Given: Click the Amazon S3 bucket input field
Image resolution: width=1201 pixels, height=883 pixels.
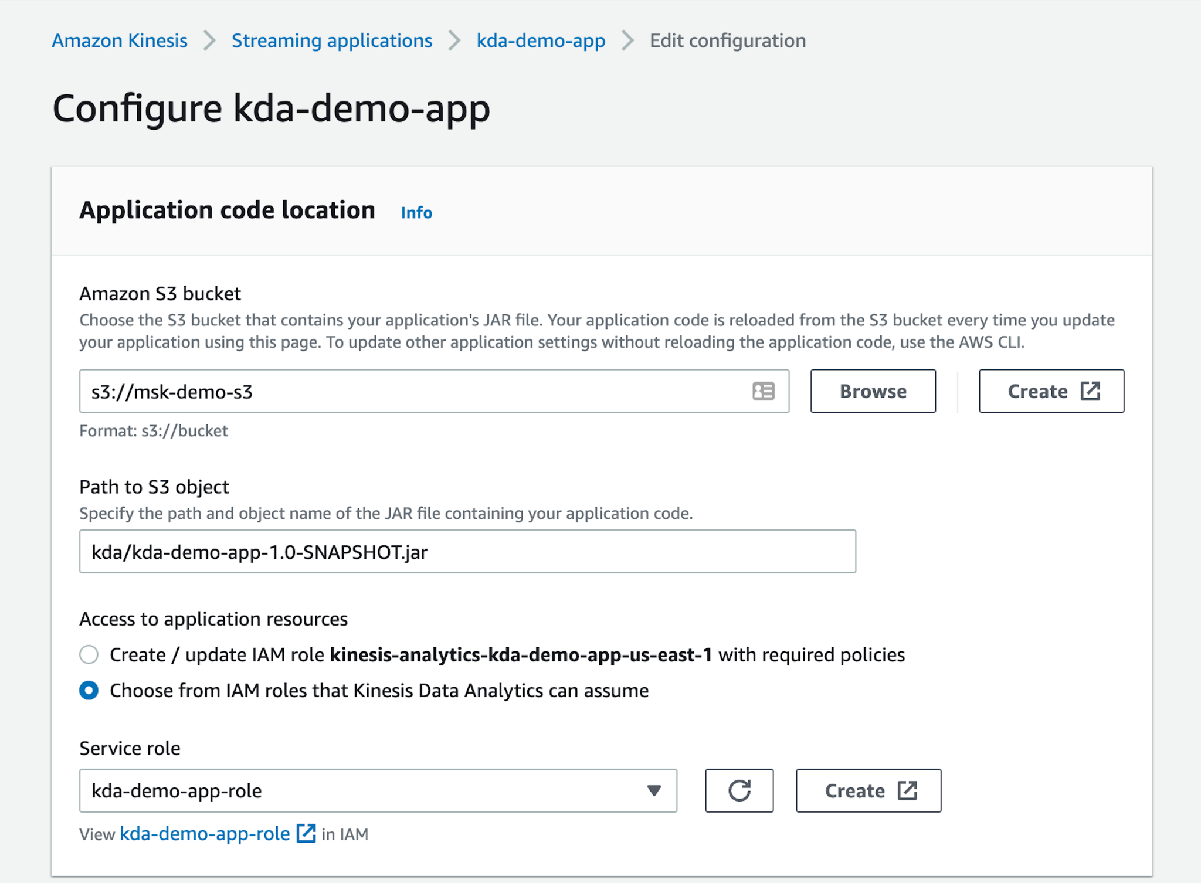Looking at the screenshot, I should click(x=410, y=391).
